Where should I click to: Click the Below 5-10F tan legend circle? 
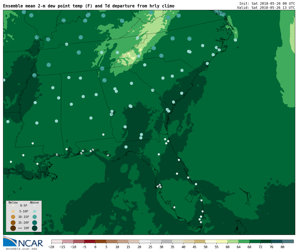click(x=13, y=211)
